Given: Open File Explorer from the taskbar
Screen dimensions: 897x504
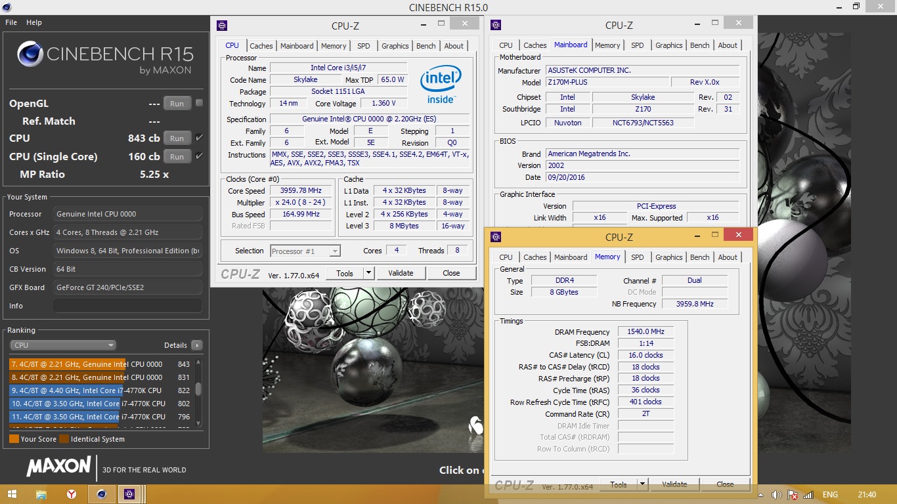Looking at the screenshot, I should [41, 494].
